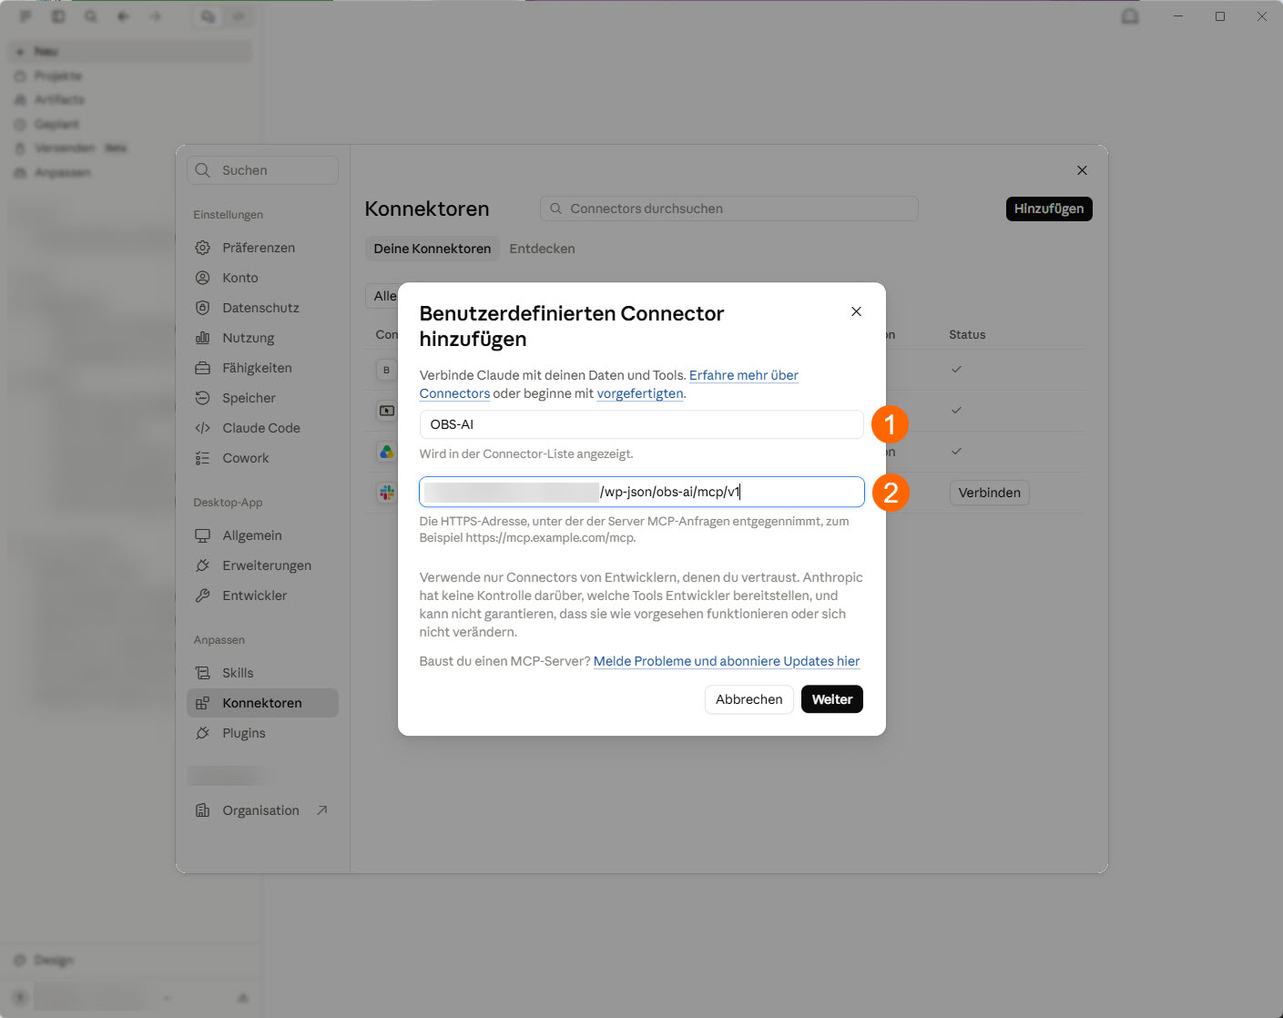The width and height of the screenshot is (1283, 1018).
Task: Click the Skills icon in settings
Action: coord(202,673)
